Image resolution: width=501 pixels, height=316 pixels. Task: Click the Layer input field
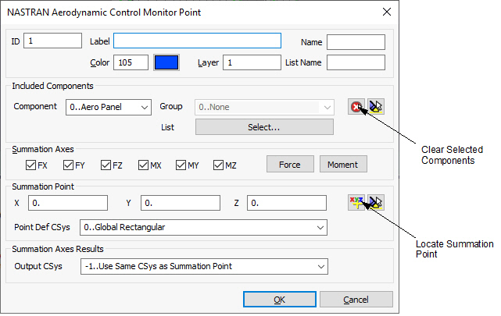[252, 62]
